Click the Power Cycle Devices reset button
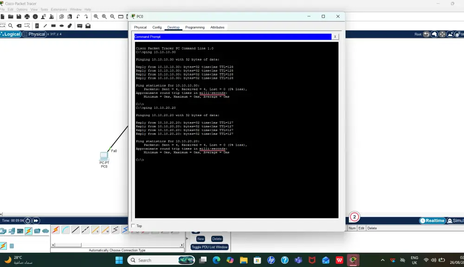Image resolution: width=464 pixels, height=267 pixels. pos(28,221)
